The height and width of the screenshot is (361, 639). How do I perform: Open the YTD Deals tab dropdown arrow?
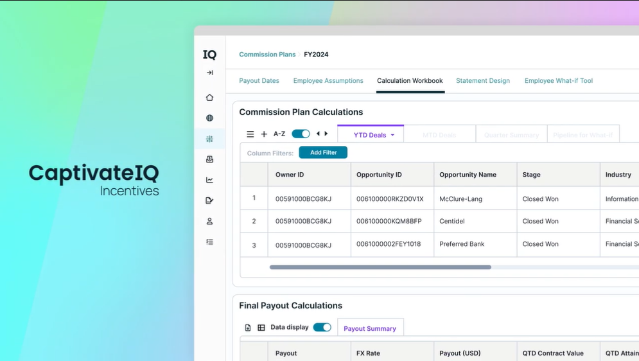tap(392, 135)
